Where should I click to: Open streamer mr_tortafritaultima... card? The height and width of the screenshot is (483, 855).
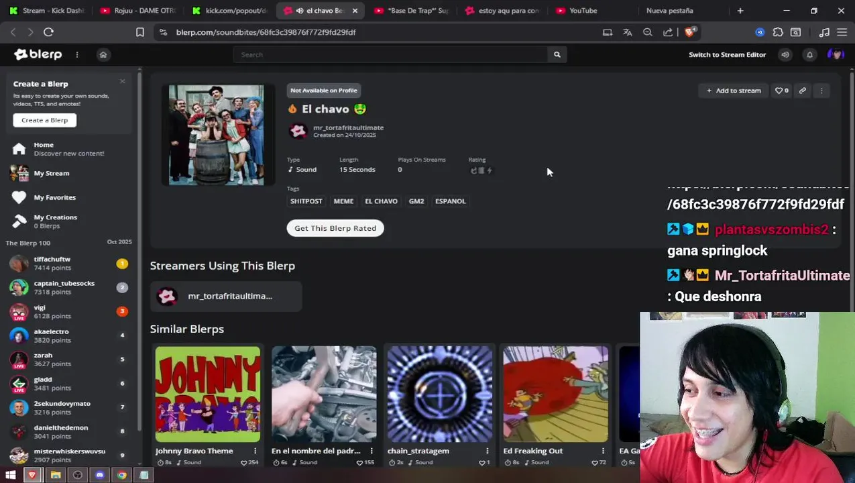226,296
